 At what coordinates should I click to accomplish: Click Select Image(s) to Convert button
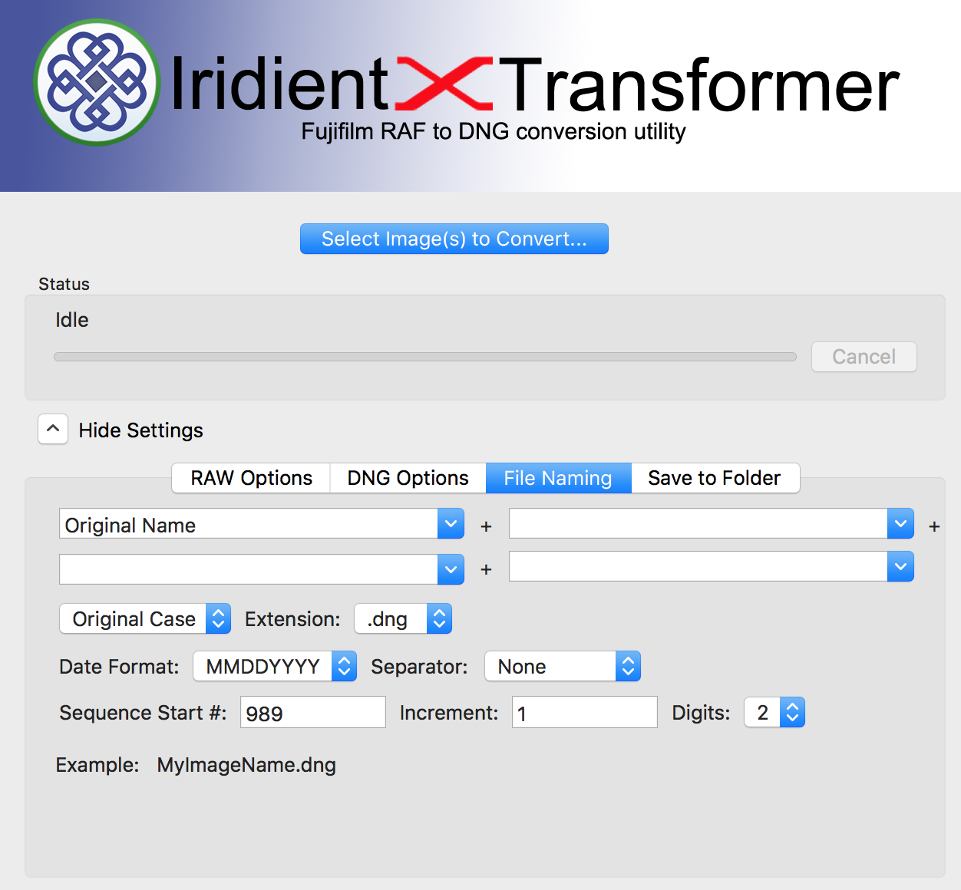[x=454, y=239]
